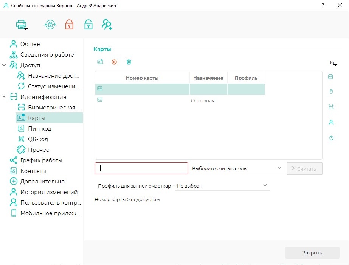Sort by Назначение column header
This screenshot has width=349, height=265.
pyautogui.click(x=208, y=78)
